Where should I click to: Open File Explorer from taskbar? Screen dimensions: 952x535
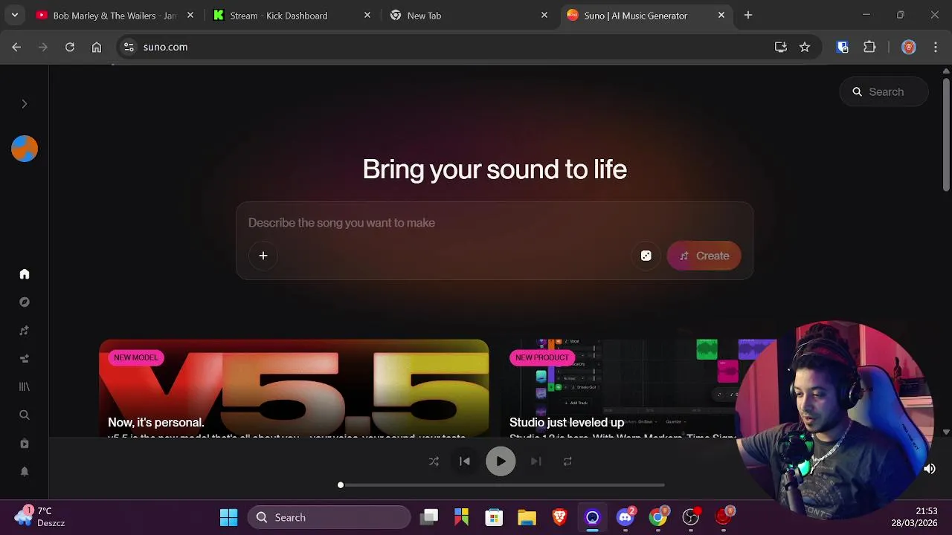click(527, 517)
